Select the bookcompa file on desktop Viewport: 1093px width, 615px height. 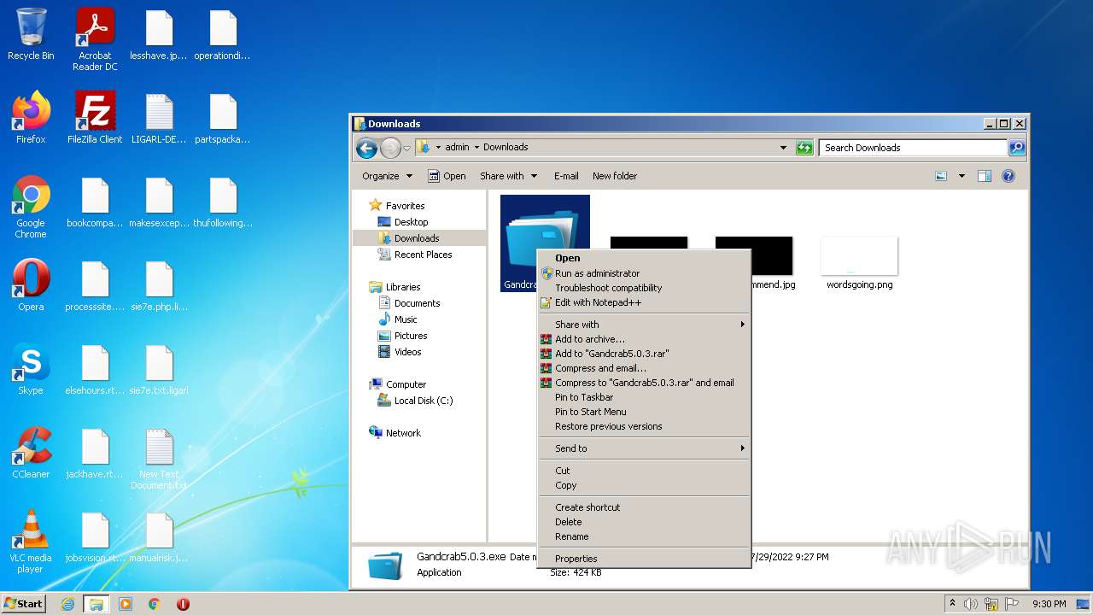tap(95, 202)
